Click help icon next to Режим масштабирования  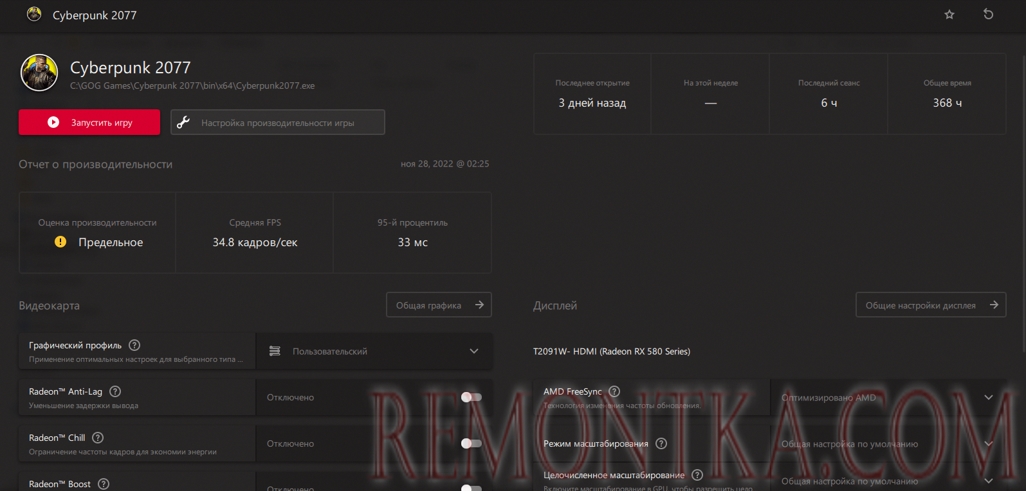(661, 443)
